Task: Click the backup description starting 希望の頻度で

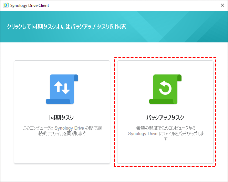Action: pyautogui.click(x=166, y=133)
